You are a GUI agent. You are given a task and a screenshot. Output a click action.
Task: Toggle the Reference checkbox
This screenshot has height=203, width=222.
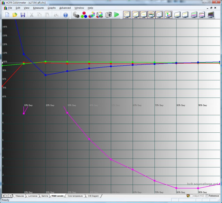(207, 196)
